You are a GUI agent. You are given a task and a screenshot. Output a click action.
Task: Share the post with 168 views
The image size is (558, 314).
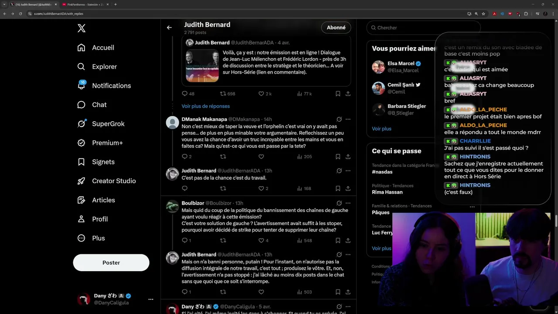(348, 188)
